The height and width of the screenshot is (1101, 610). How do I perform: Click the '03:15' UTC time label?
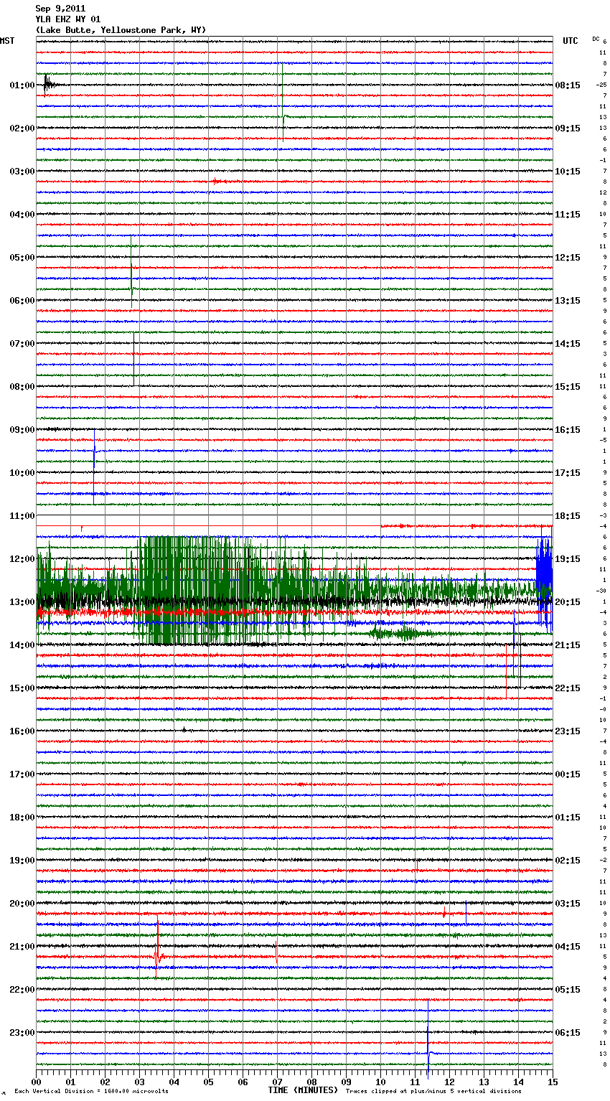(568, 904)
